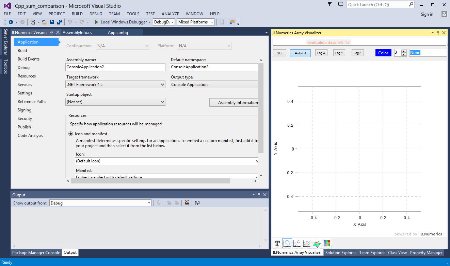Viewport: 450px width, 266px height.
Task: Click the horizontal scrollbar of properties page
Action: coord(150,181)
